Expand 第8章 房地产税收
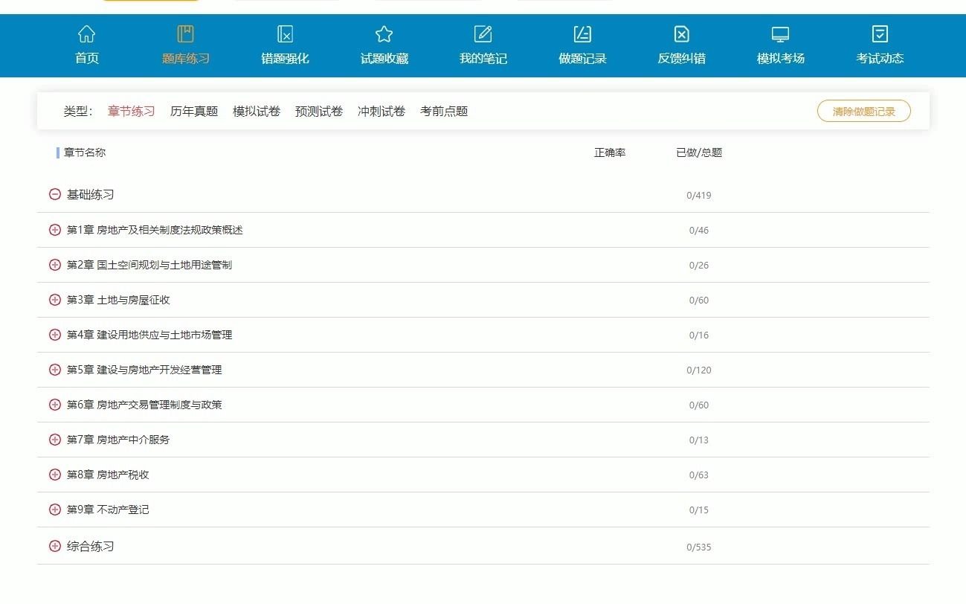The height and width of the screenshot is (604, 966). (54, 475)
